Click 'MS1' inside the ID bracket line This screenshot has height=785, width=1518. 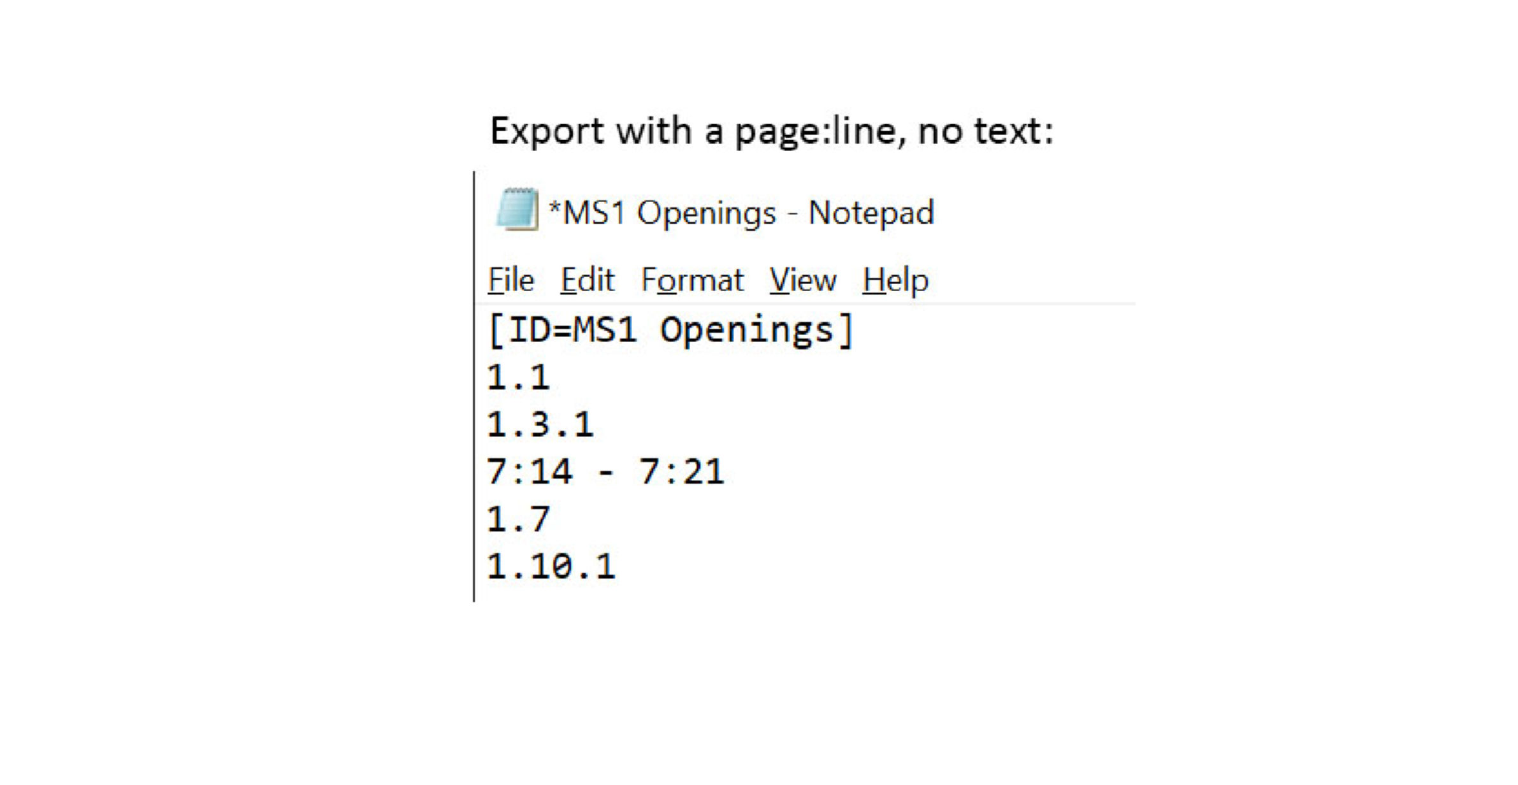(605, 331)
